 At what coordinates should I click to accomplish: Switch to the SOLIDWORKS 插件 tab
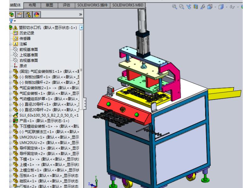pyautogui.click(x=93, y=5)
